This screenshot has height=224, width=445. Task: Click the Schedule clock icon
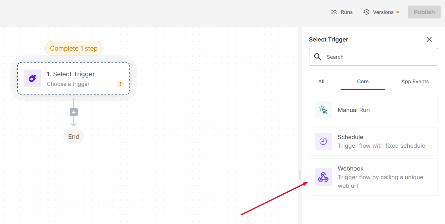[x=323, y=141]
